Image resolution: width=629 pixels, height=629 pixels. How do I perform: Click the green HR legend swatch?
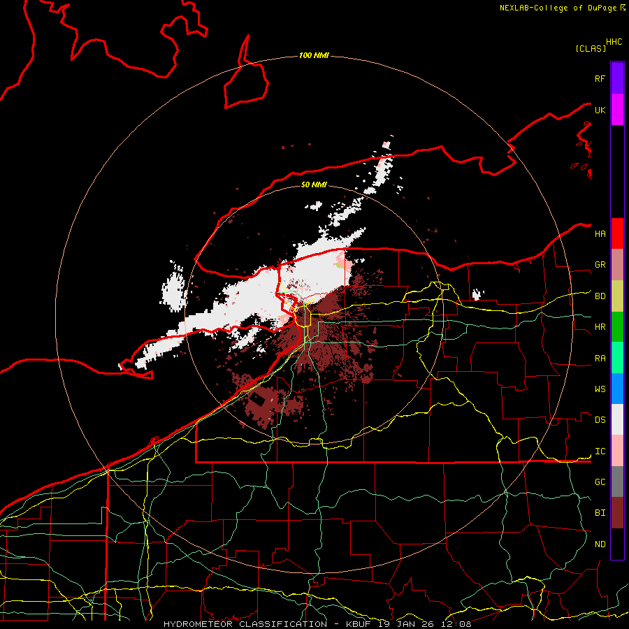point(617,327)
